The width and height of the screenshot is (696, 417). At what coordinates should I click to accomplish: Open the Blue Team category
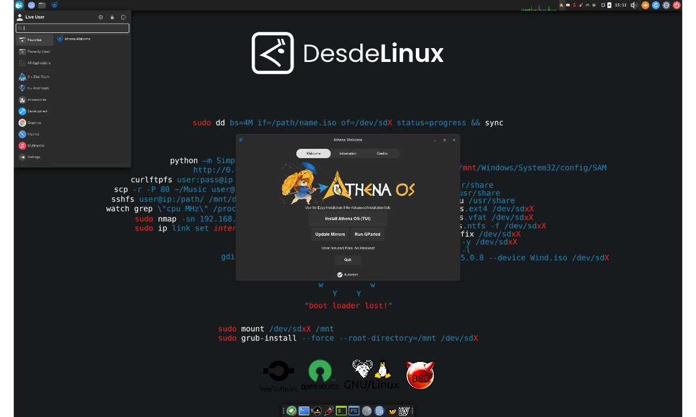pyautogui.click(x=35, y=76)
